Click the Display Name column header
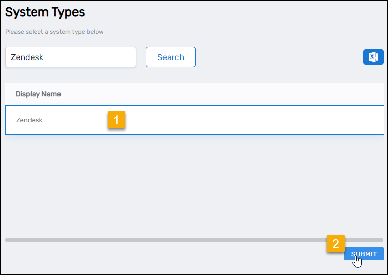388x275 pixels. 38,94
